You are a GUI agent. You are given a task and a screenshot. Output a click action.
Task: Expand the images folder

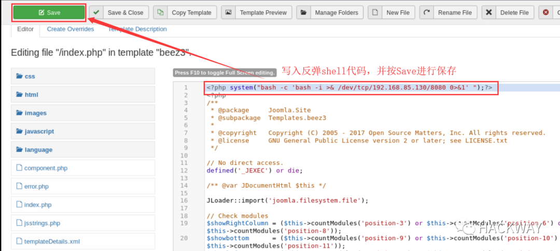click(83, 113)
